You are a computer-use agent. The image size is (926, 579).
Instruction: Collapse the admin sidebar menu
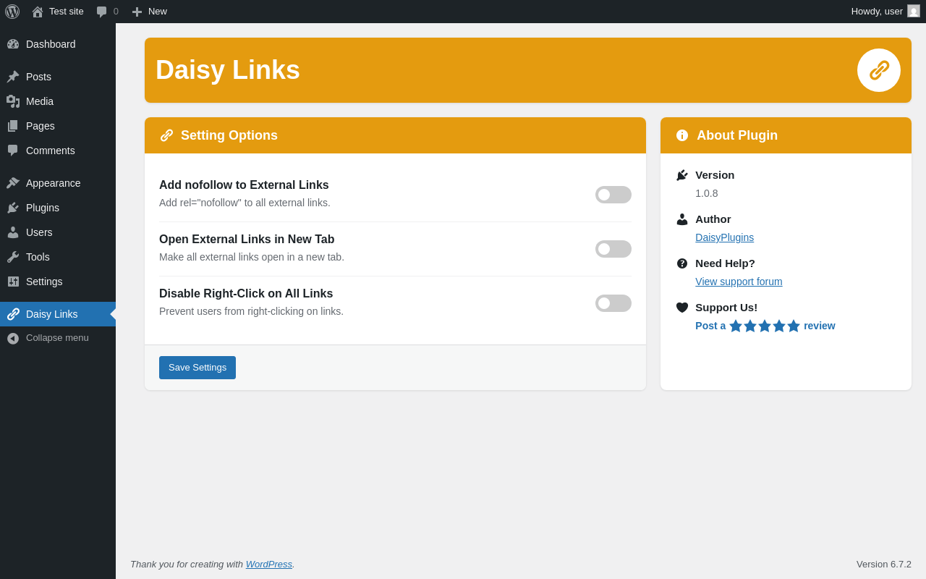[48, 338]
